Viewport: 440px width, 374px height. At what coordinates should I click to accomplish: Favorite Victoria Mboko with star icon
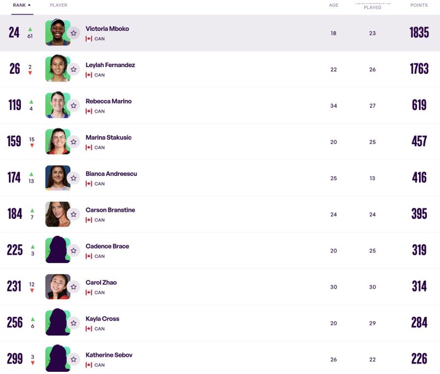[x=74, y=33]
